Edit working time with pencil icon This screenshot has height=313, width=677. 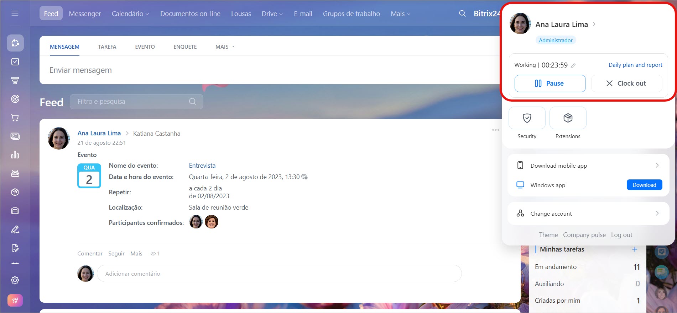tap(573, 66)
